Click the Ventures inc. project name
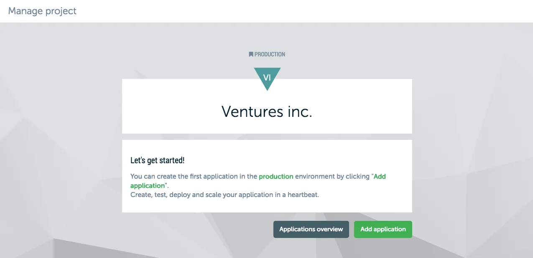 click(x=267, y=111)
